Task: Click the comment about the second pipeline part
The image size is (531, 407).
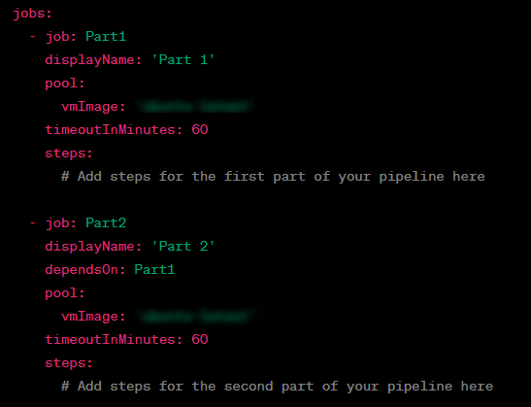Action: 277,387
